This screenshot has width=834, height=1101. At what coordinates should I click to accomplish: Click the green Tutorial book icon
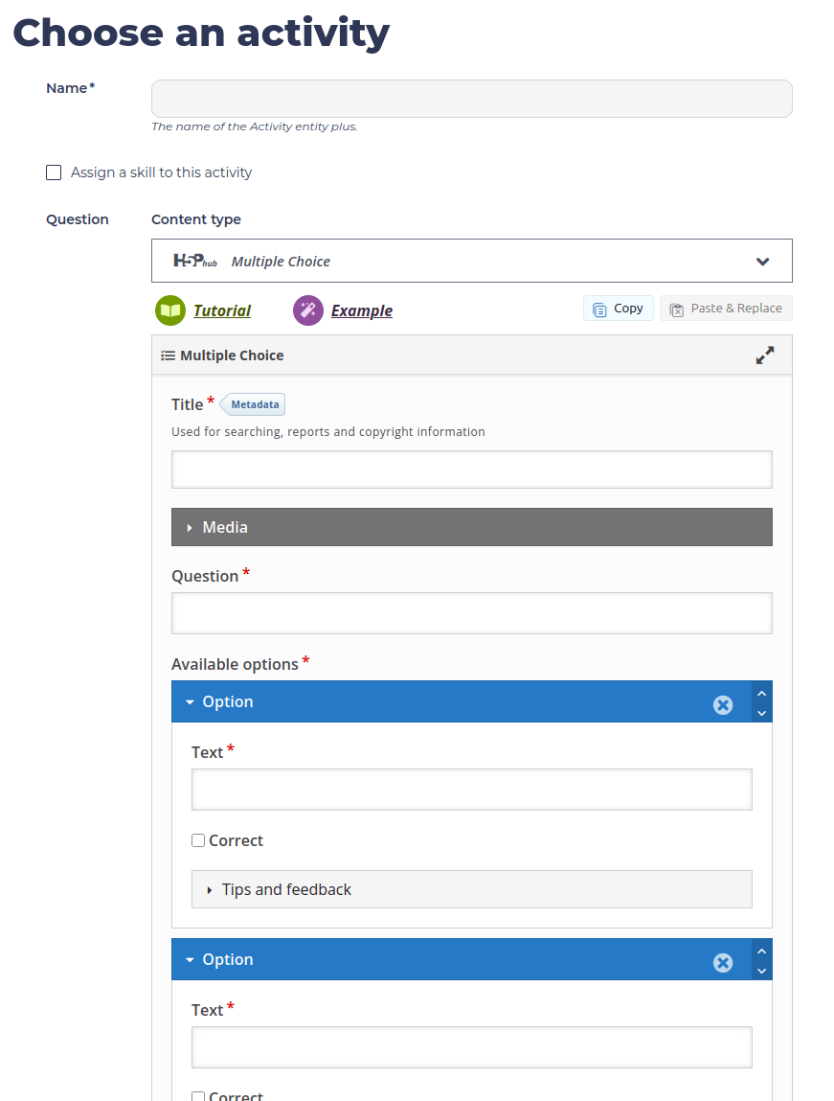pos(169,310)
